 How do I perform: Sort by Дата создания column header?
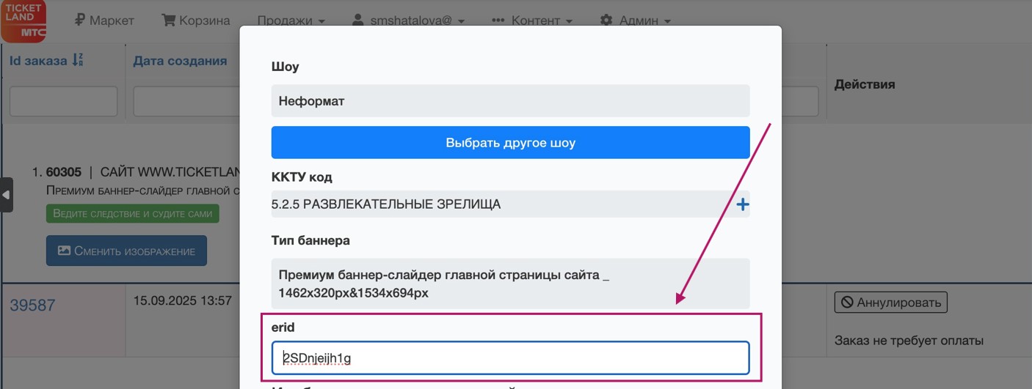[180, 61]
